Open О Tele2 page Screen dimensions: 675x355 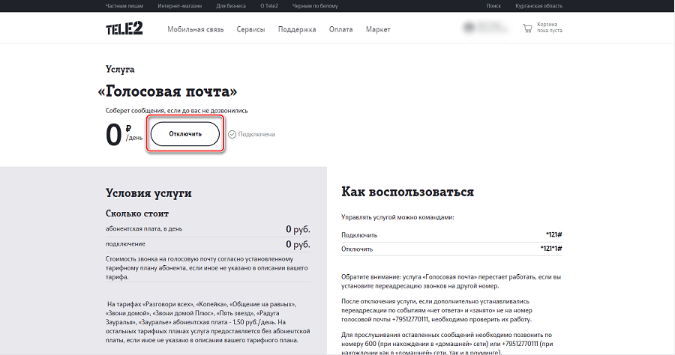[x=269, y=6]
